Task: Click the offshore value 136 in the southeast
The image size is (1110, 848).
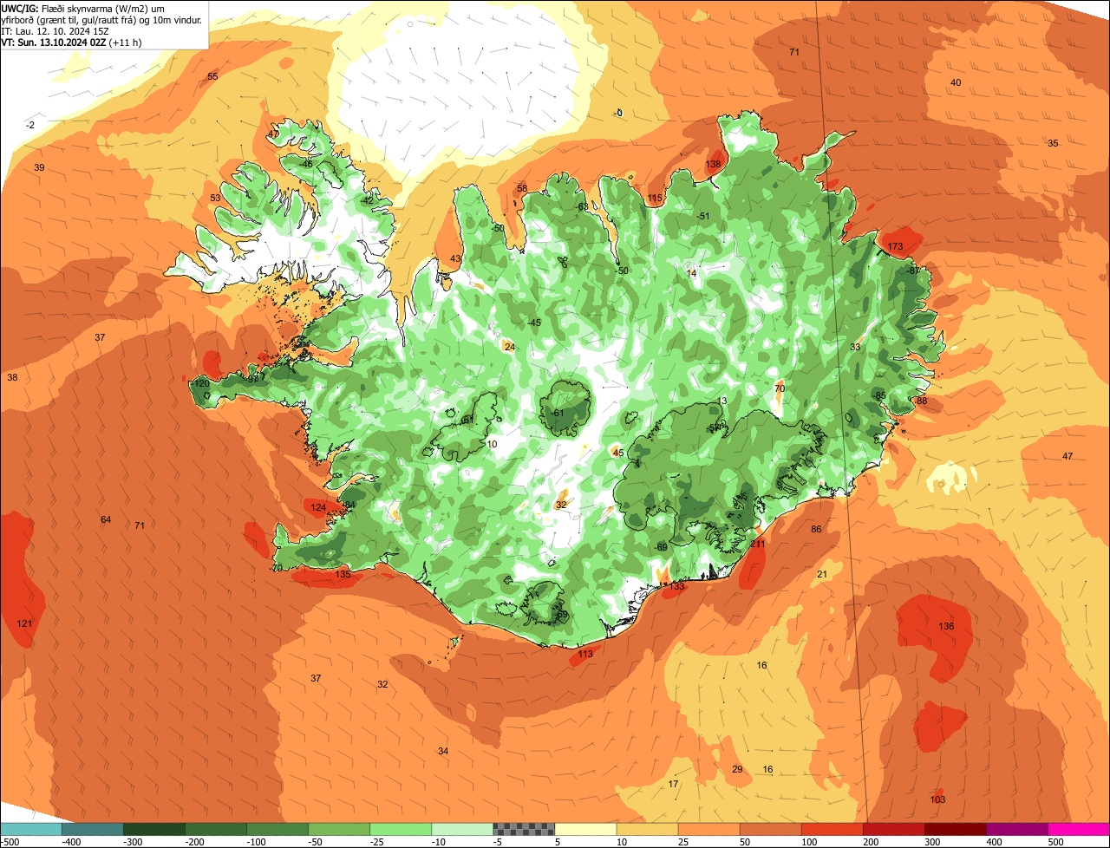Action: pos(946,626)
